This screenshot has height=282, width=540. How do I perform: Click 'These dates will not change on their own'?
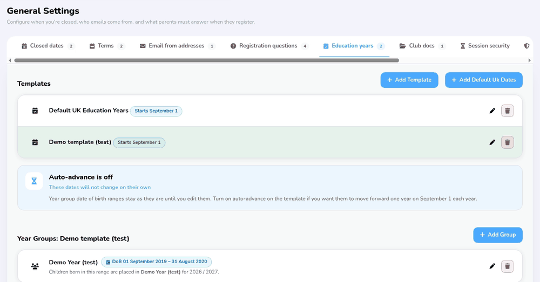pyautogui.click(x=100, y=188)
